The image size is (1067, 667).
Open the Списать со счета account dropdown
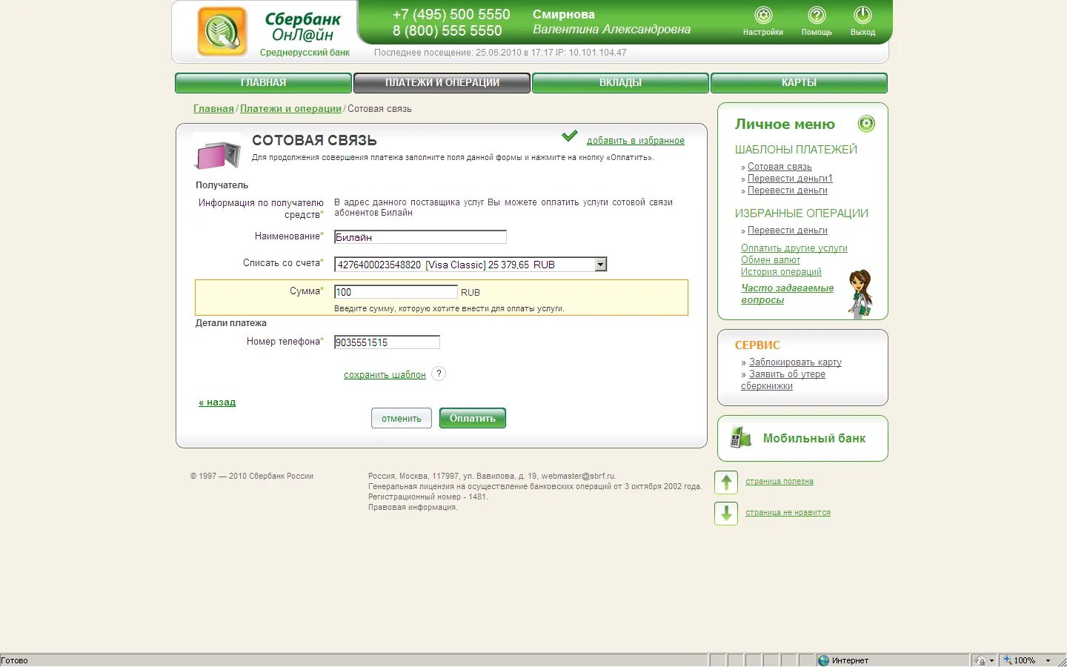click(471, 265)
